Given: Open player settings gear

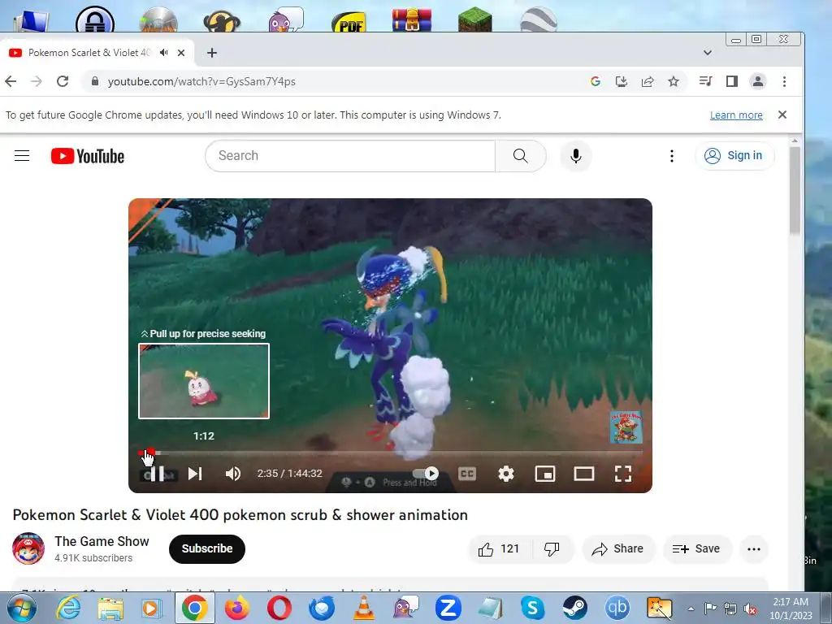Looking at the screenshot, I should (506, 474).
